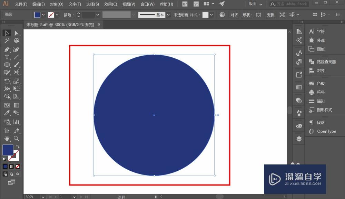Open the Layers panel icon
345x199 pixels.
[299, 139]
